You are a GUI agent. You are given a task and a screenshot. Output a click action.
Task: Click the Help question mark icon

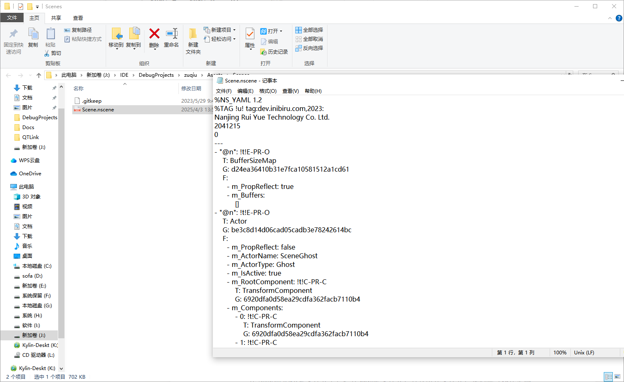point(619,18)
